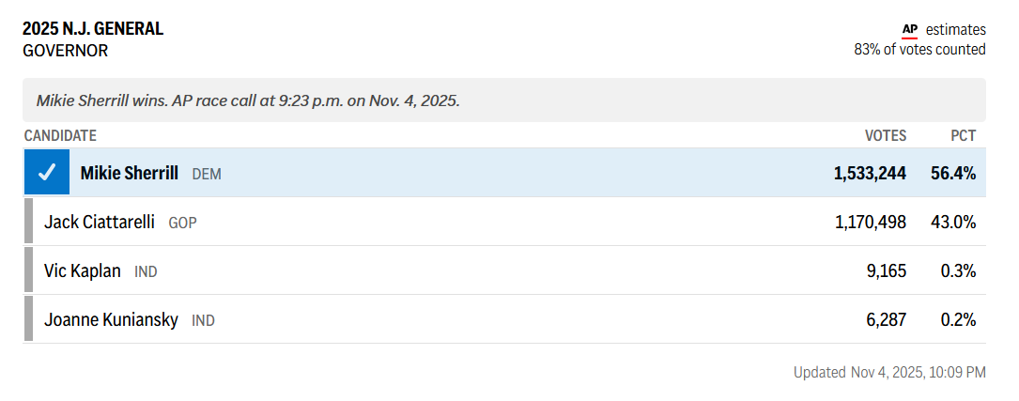The height and width of the screenshot is (401, 1019).
Task: Click the 83% of votes counted text
Action: [919, 50]
